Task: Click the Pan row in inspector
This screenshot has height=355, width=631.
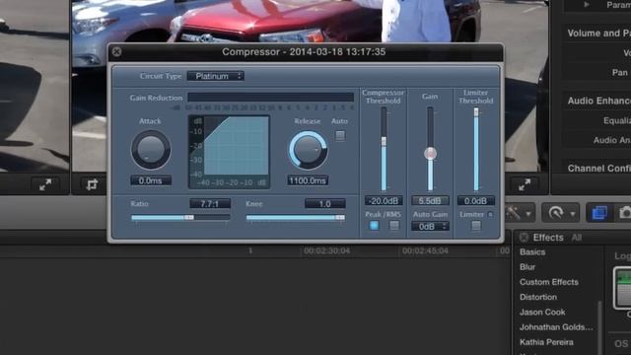Action: [620, 72]
